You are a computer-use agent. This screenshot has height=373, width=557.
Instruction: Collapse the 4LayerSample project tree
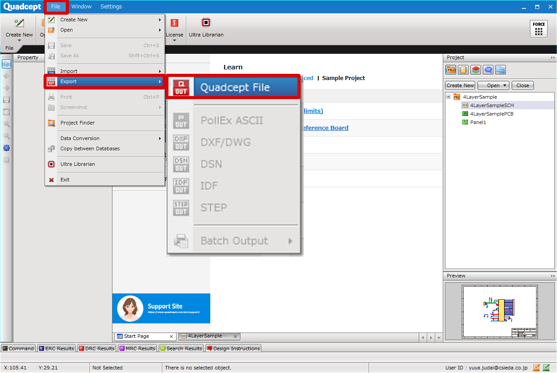[448, 96]
